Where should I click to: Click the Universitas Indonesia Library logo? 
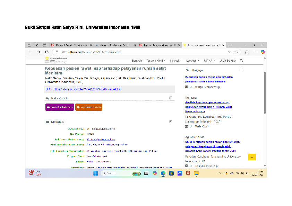[56, 60]
